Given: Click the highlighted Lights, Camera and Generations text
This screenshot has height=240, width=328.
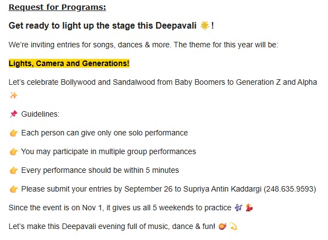Looking at the screenshot, I should pyautogui.click(x=69, y=63).
